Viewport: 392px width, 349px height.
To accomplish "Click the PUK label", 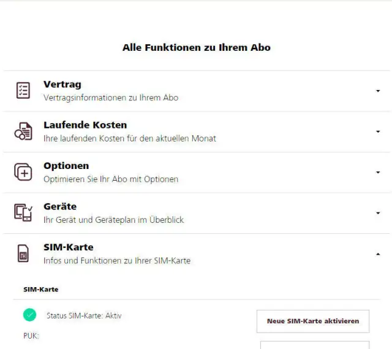I will point(31,336).
